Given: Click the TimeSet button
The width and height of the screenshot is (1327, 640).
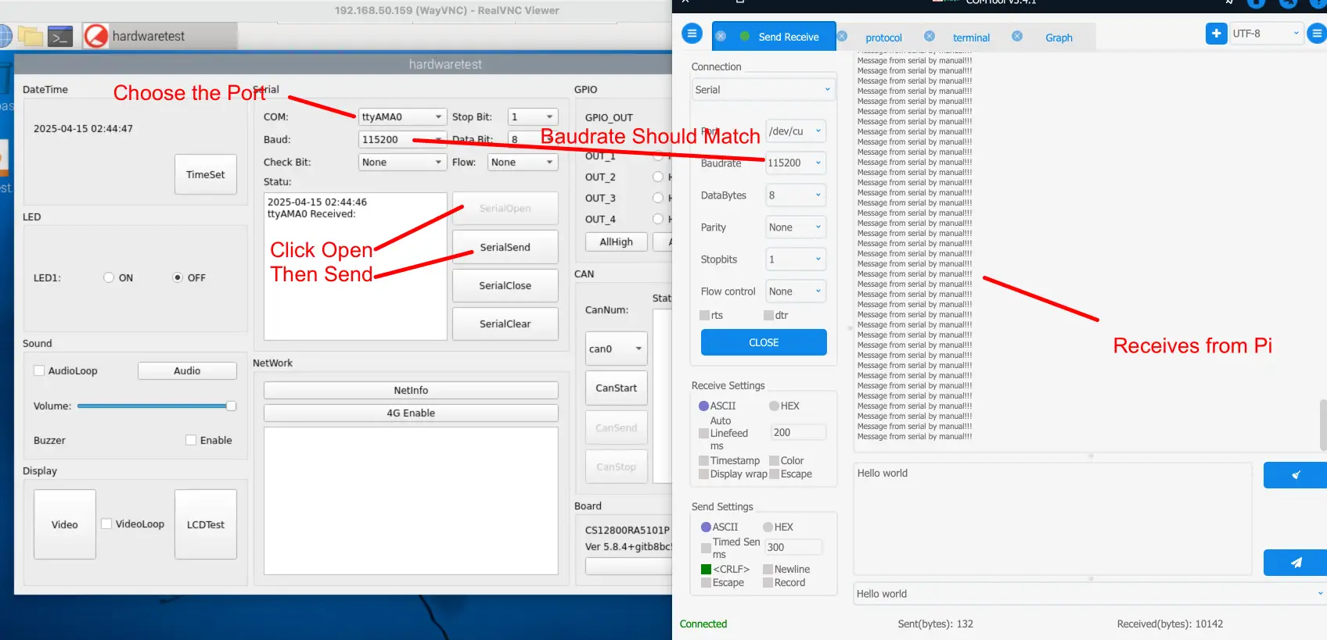Looking at the screenshot, I should [206, 174].
